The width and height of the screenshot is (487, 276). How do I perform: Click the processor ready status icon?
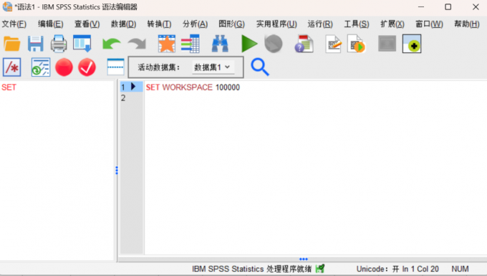(320, 268)
